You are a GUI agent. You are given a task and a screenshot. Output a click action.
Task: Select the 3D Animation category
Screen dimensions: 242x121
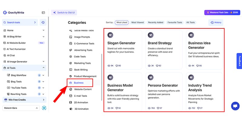79,109
